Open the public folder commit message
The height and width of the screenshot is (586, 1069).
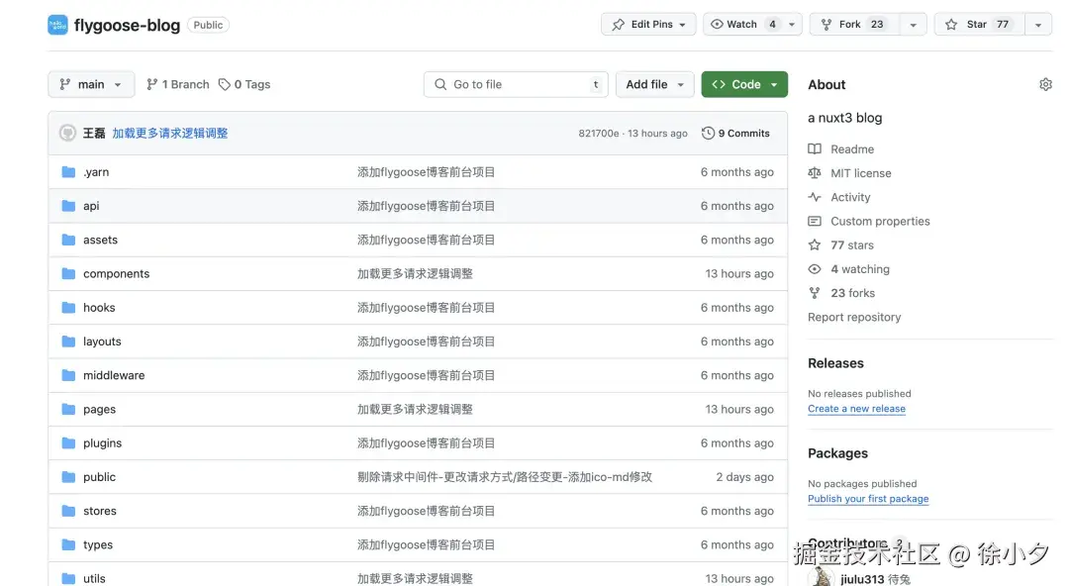pos(505,477)
